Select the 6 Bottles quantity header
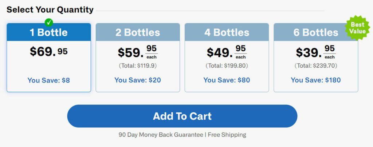 (315, 32)
